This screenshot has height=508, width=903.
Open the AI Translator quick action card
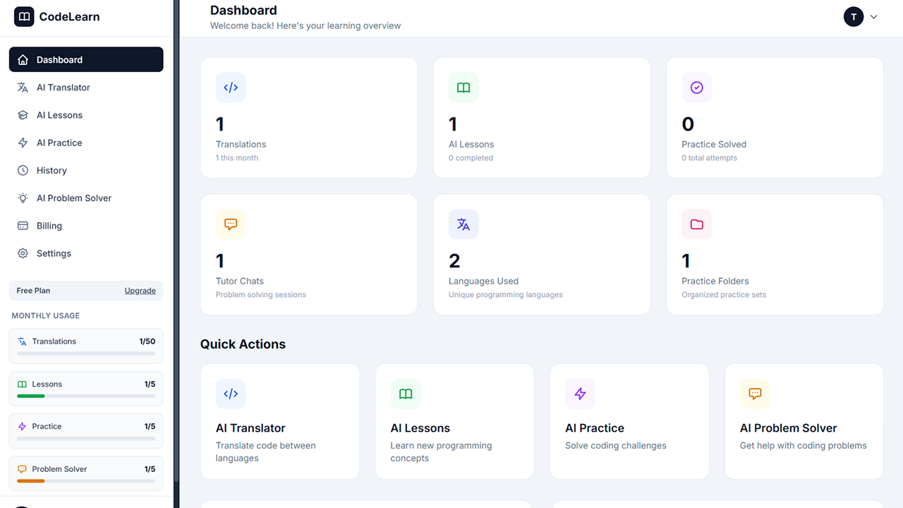pyautogui.click(x=280, y=421)
